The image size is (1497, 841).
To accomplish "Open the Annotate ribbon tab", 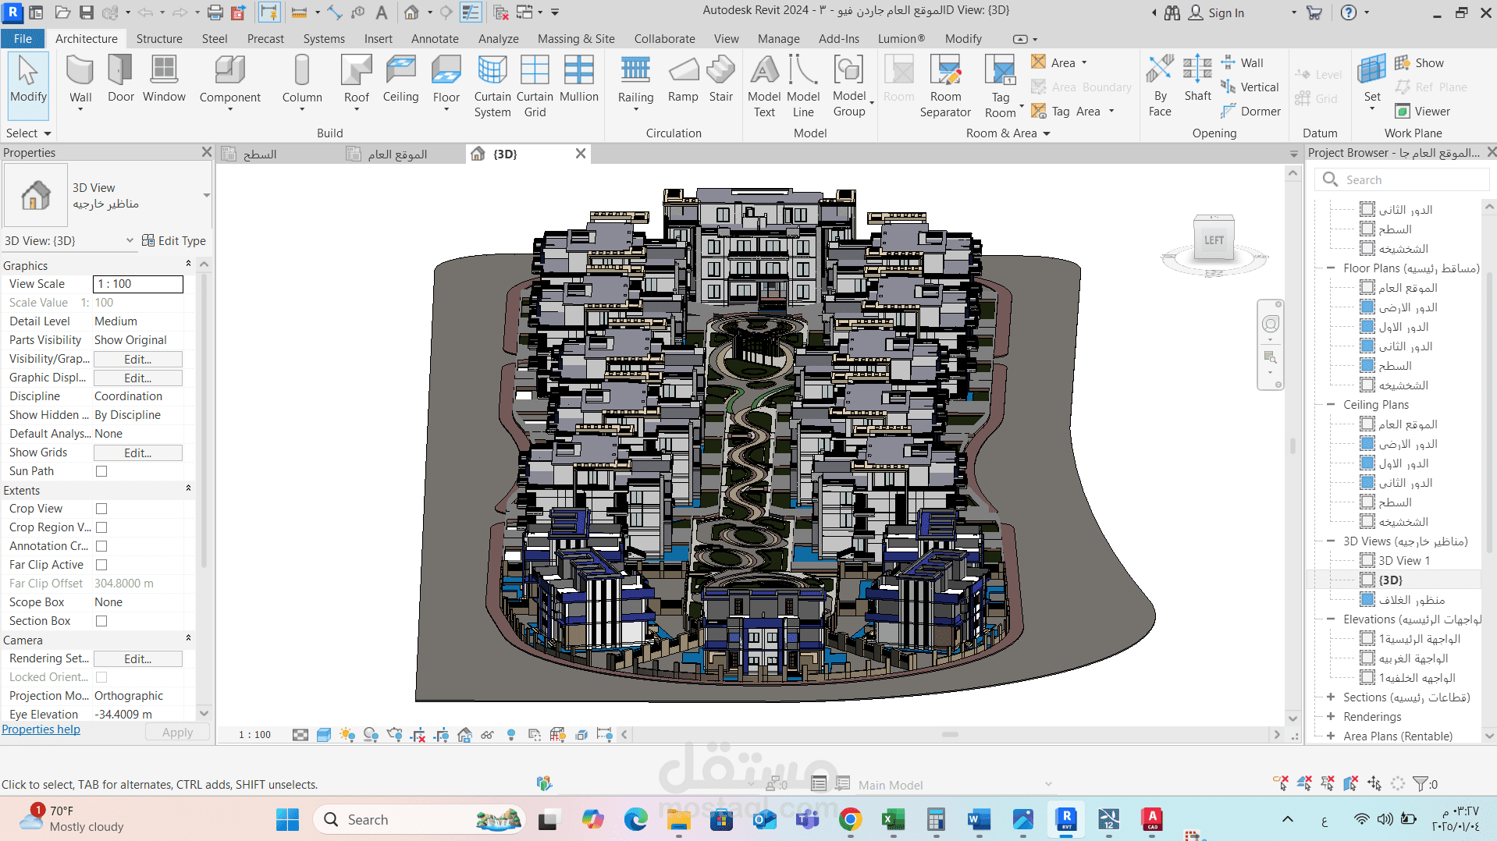I will pos(435,39).
